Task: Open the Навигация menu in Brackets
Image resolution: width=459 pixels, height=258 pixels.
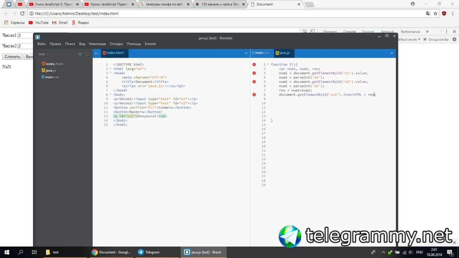Action: 98,44
